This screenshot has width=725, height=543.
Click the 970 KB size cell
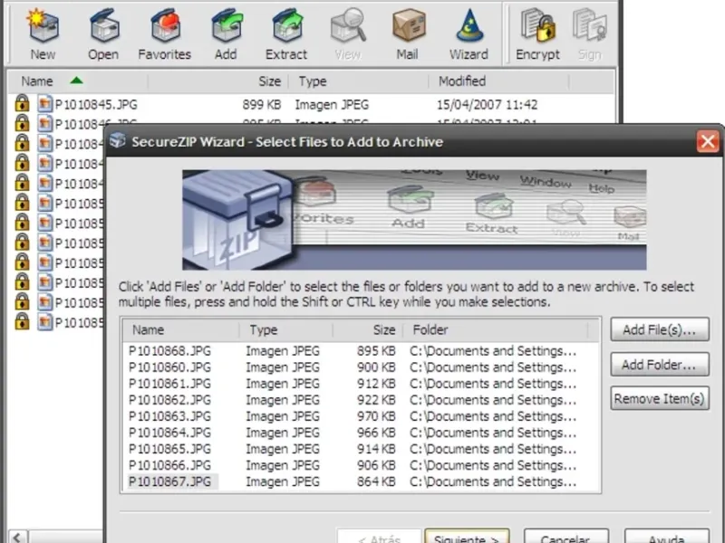pyautogui.click(x=376, y=416)
